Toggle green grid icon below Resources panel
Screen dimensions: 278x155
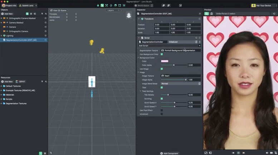40,153
